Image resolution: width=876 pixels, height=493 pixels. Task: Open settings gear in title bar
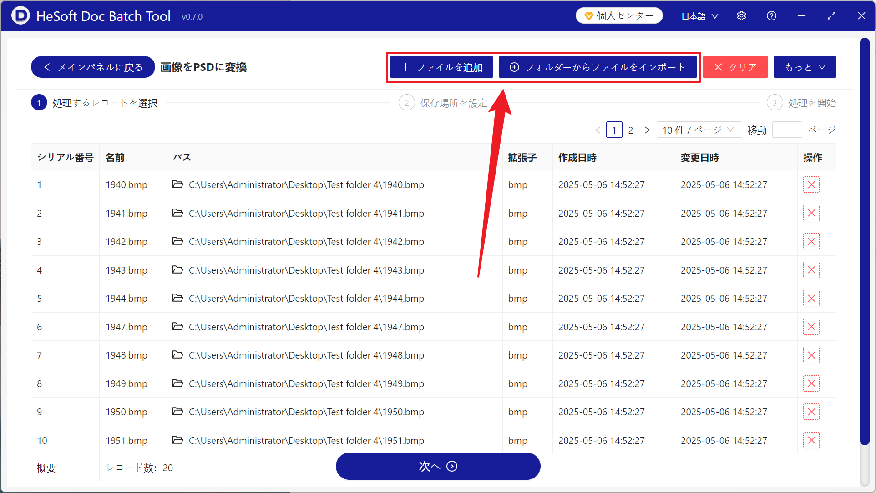741,16
